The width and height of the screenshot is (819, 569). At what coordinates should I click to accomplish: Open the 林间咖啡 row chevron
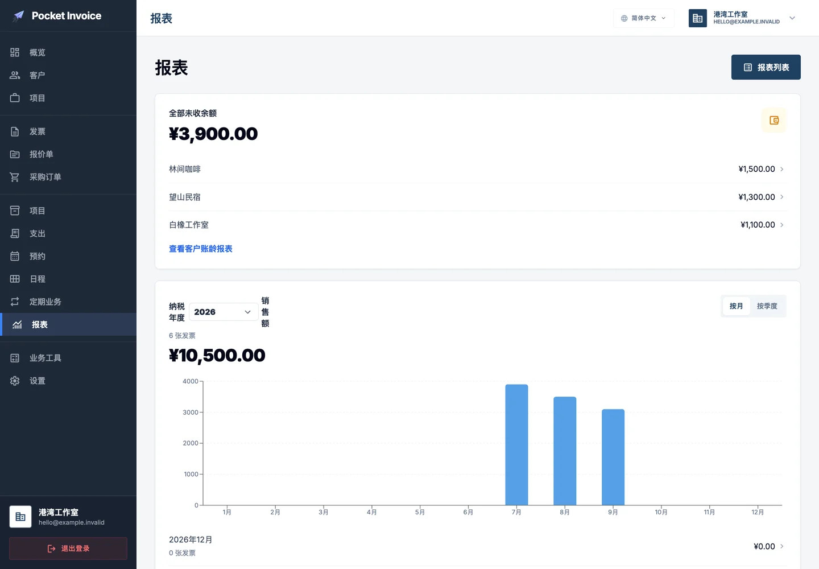(782, 169)
